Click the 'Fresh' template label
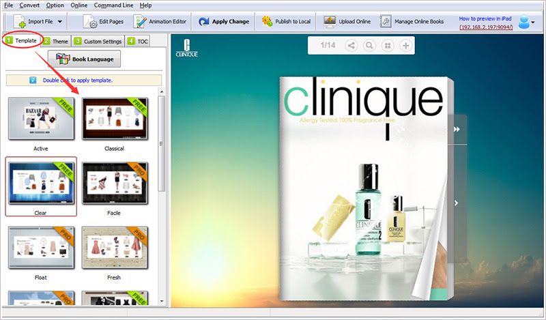This screenshot has width=546, height=320. tap(114, 278)
